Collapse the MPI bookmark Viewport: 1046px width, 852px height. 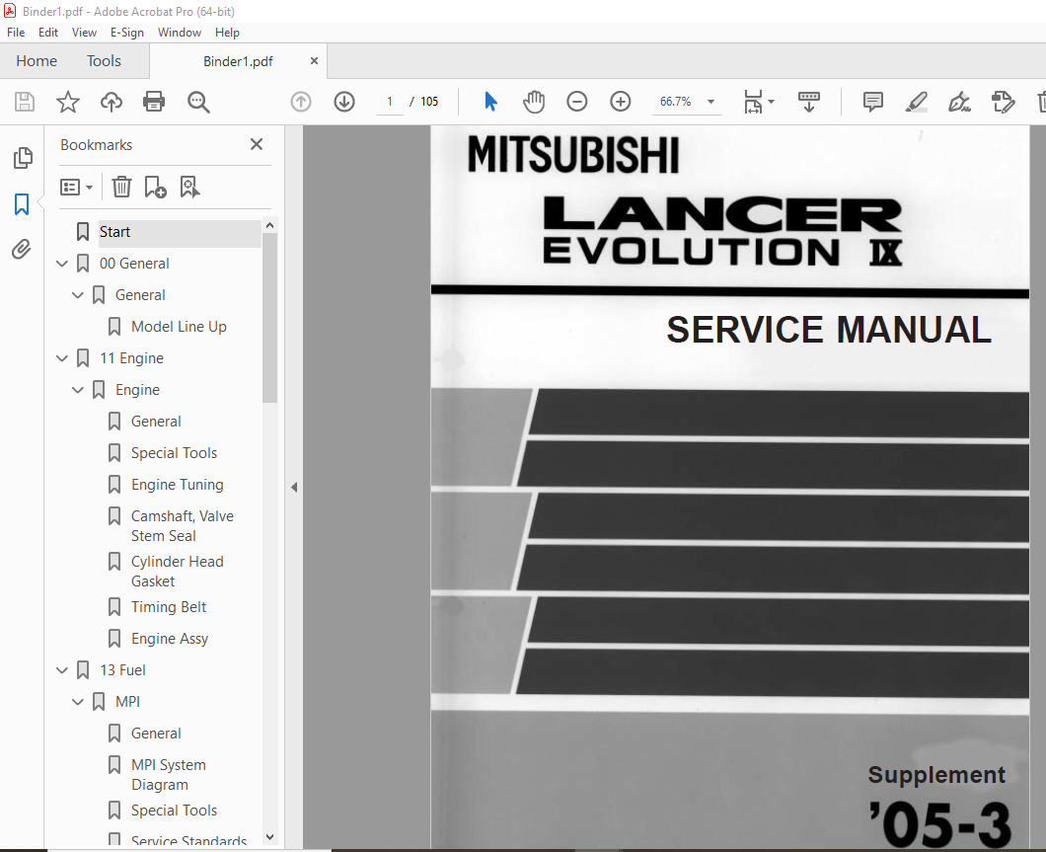pyautogui.click(x=78, y=702)
